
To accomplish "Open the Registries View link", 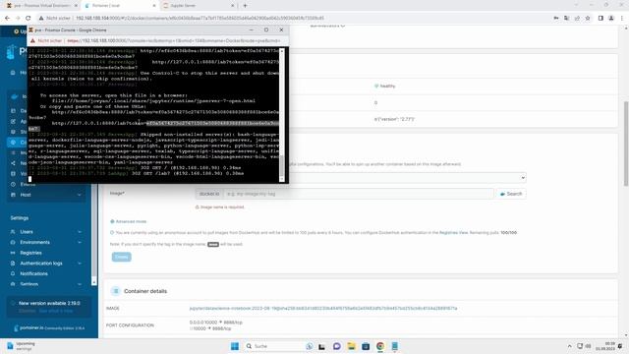I will 453,233.
